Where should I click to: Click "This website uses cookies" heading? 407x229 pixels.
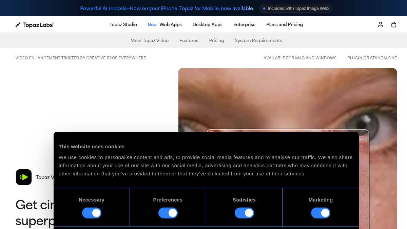[x=92, y=147]
